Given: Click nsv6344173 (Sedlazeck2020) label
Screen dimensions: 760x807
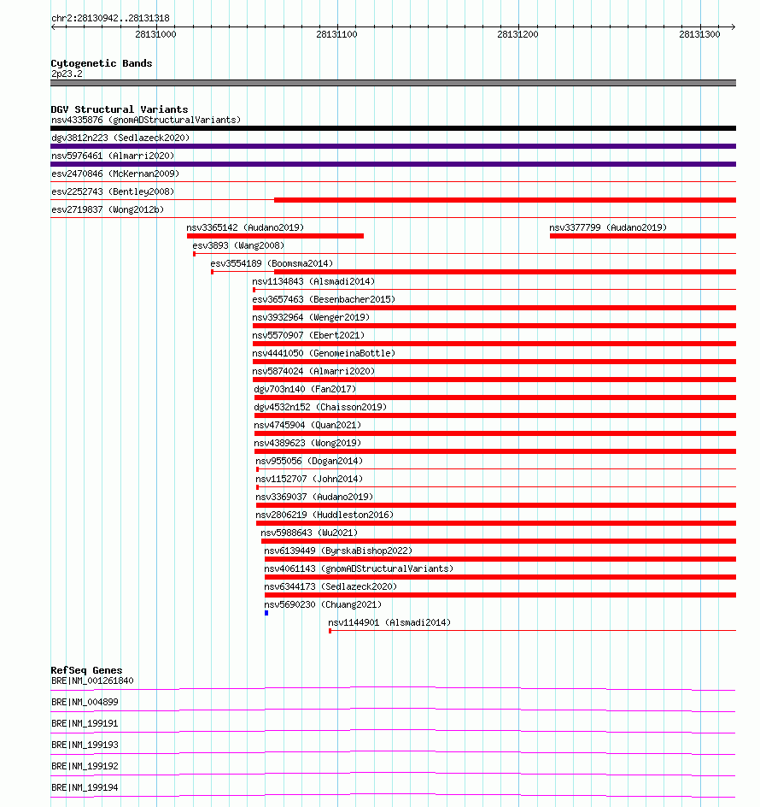Looking at the screenshot, I should coord(330,587).
